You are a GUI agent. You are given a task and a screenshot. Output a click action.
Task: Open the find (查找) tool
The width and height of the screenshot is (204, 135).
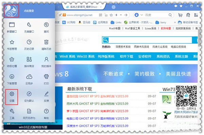[x=46, y=28]
